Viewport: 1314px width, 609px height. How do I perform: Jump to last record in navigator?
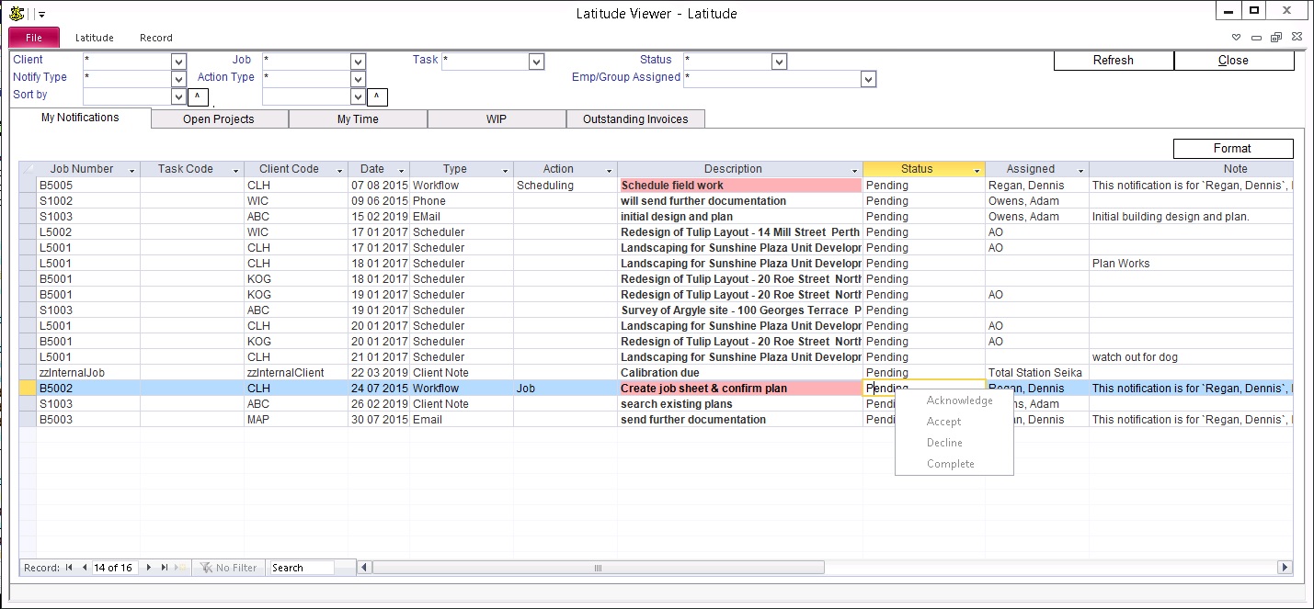(165, 568)
